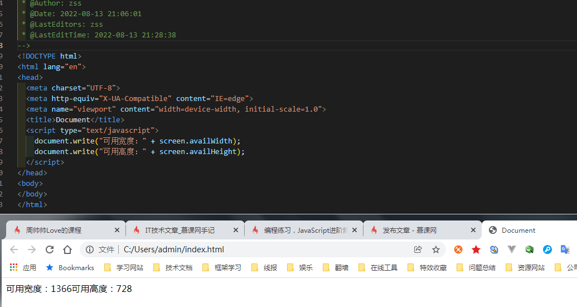Open the green extension icon
This screenshot has height=307, width=577.
pos(530,250)
